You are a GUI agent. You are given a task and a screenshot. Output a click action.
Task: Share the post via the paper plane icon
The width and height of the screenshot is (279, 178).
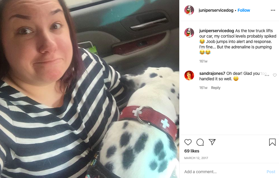click(x=212, y=142)
